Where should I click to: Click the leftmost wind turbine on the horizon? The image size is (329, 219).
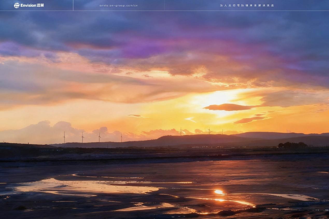click(x=64, y=137)
